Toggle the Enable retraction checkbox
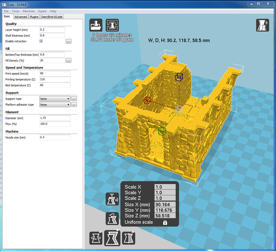Image resolution: width=276 pixels, height=251 pixels. pyautogui.click(x=41, y=41)
